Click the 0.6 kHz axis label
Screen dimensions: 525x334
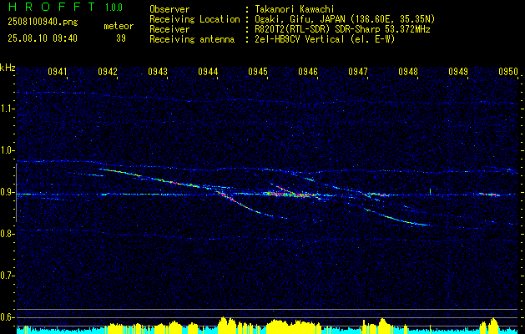coord(7,317)
